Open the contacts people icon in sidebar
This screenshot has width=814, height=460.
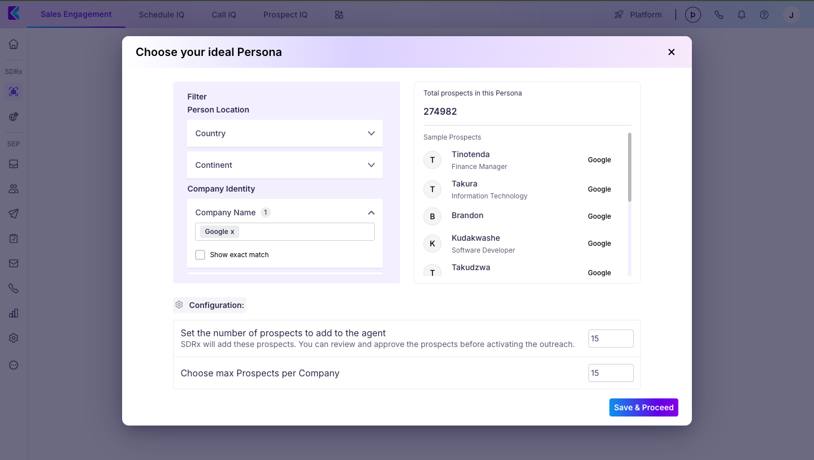(x=14, y=189)
